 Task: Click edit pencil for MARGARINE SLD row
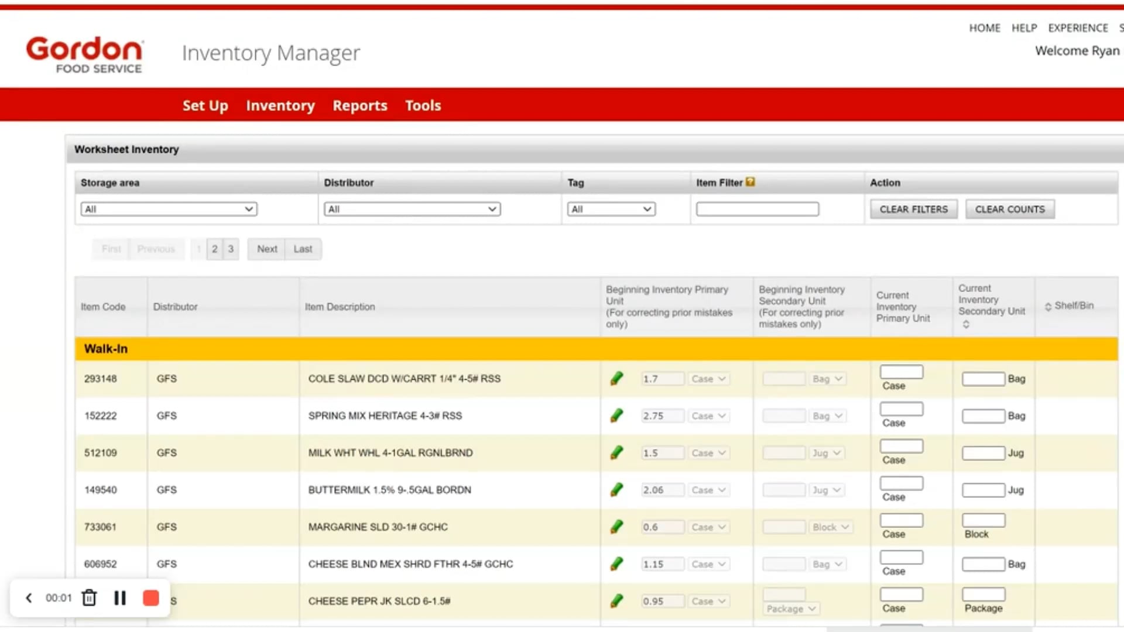click(616, 527)
